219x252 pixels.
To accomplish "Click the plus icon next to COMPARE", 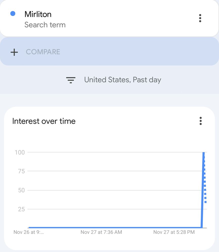I will coord(14,52).
